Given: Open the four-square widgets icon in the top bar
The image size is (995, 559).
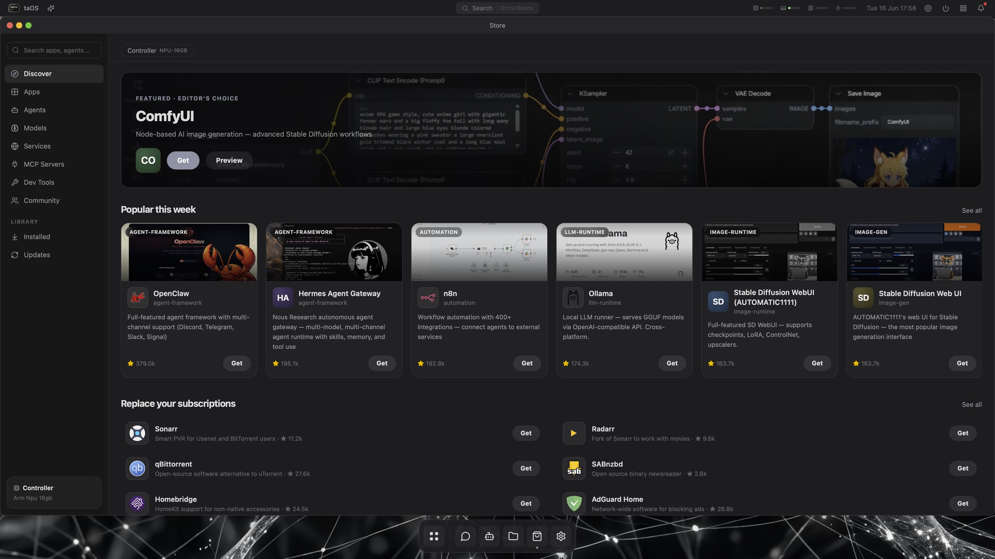Looking at the screenshot, I should pyautogui.click(x=963, y=8).
